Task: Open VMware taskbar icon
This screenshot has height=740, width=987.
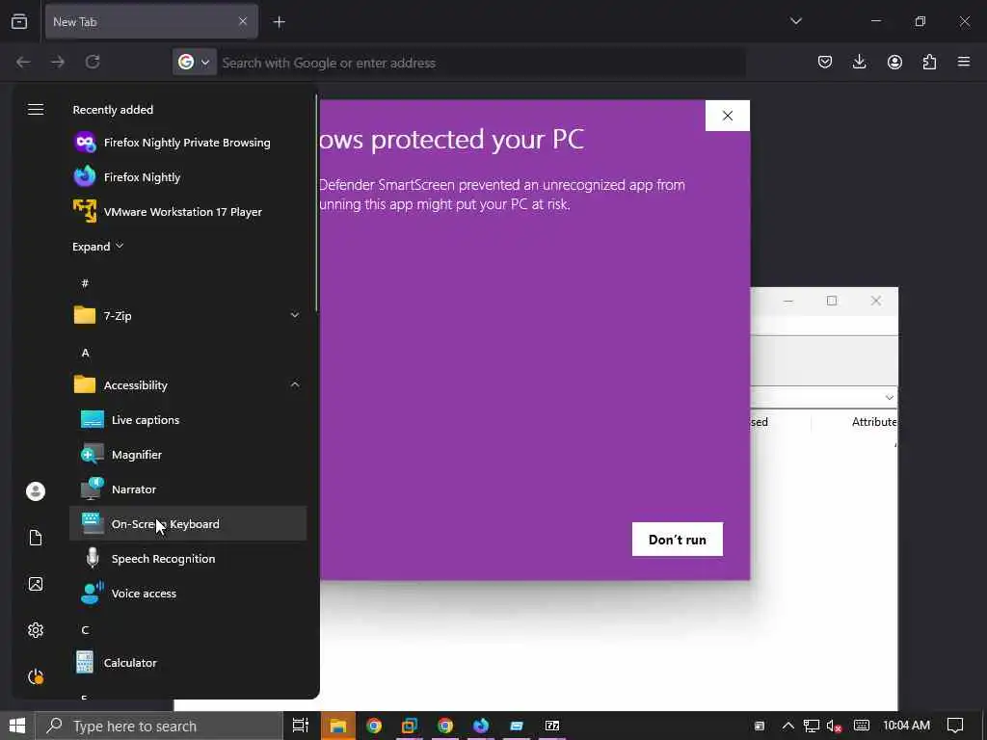Action: pyautogui.click(x=409, y=726)
